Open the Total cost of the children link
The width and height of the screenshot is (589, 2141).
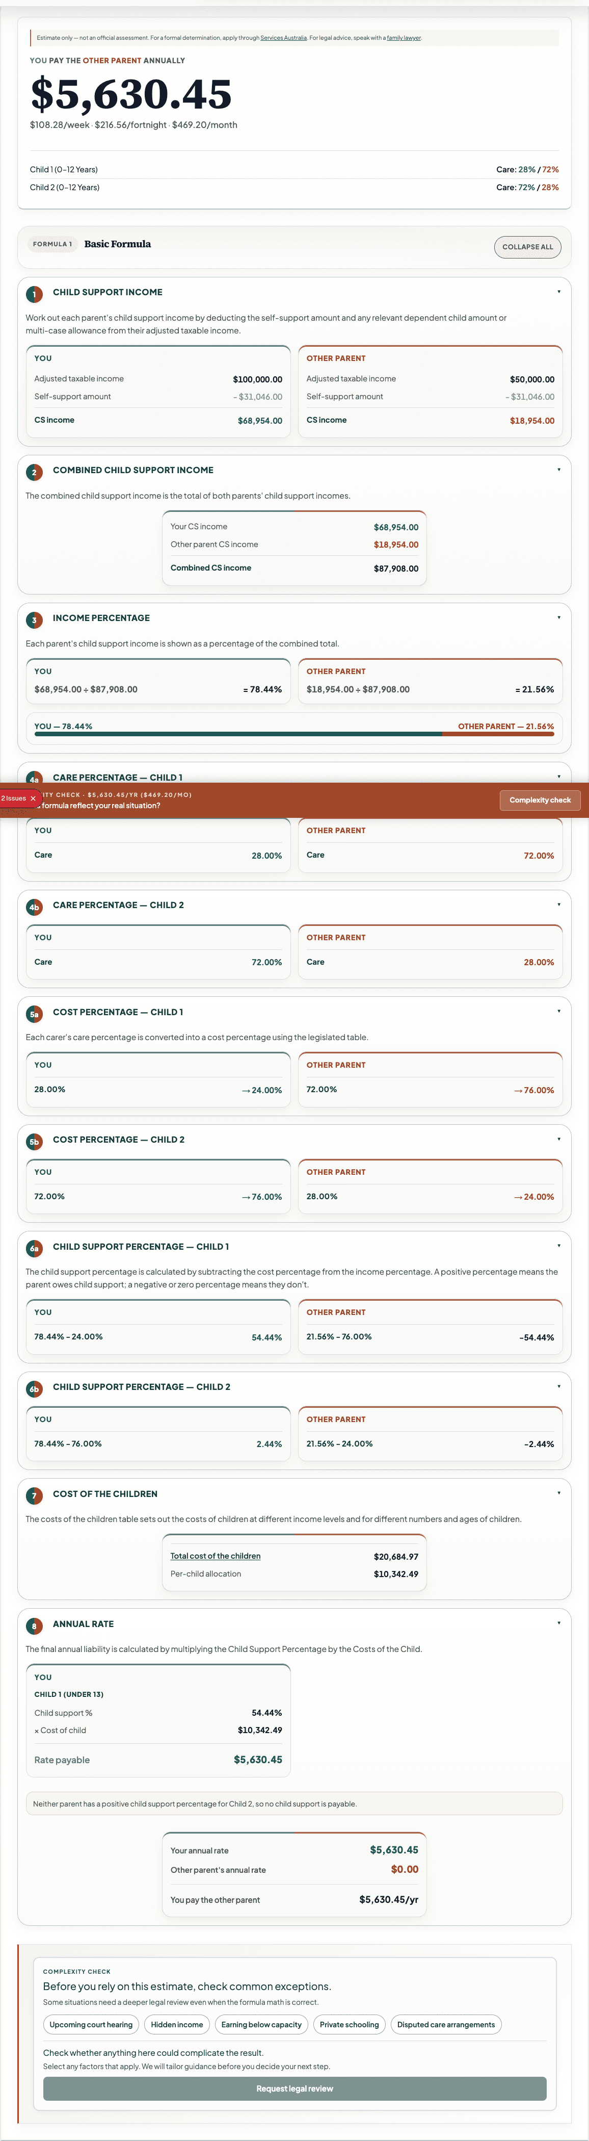click(215, 1556)
